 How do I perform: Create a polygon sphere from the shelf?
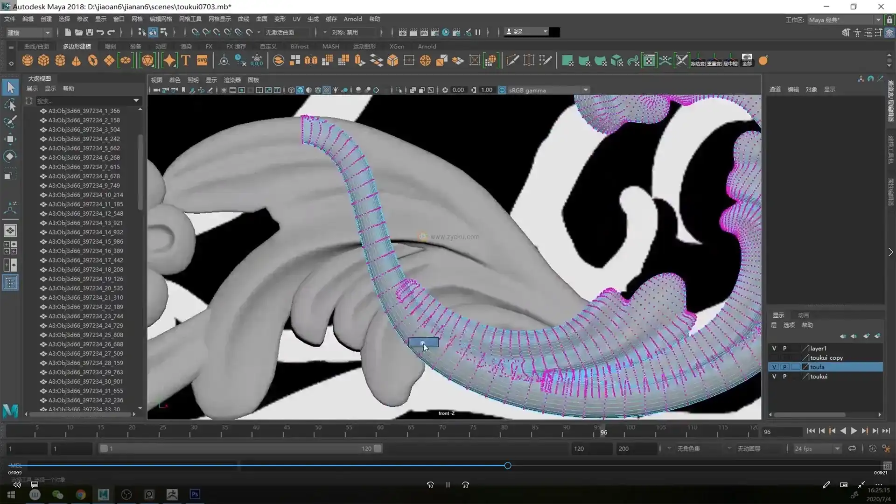click(28, 61)
